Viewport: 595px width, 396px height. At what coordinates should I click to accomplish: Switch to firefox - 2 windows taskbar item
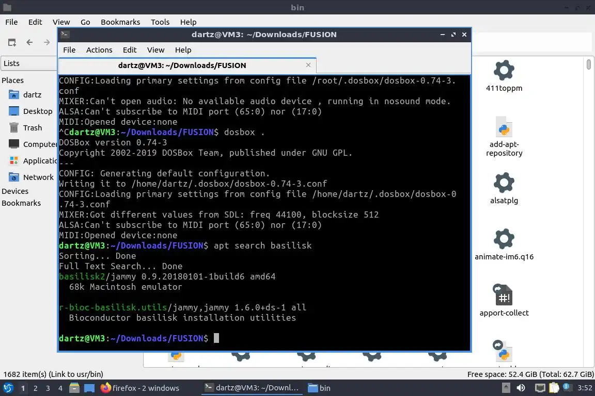click(139, 388)
